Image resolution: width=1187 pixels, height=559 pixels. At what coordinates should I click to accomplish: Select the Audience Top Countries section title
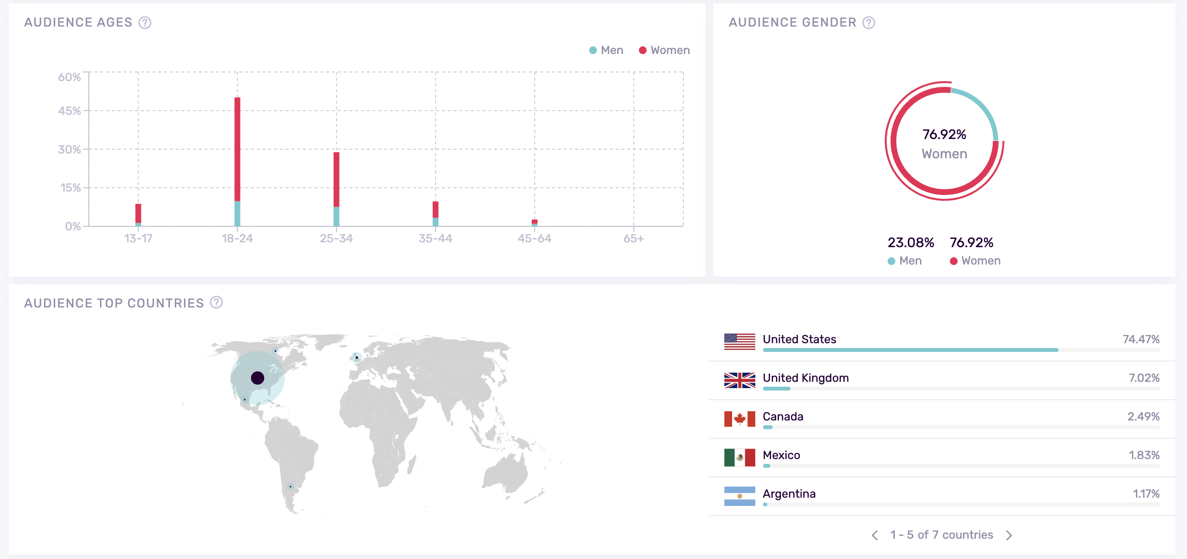coord(114,303)
